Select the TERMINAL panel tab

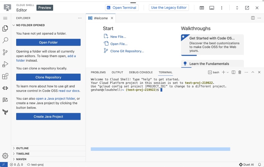point(166,72)
